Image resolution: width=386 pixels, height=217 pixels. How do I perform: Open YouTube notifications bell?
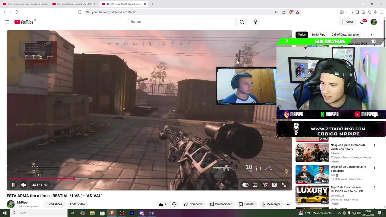click(x=363, y=22)
